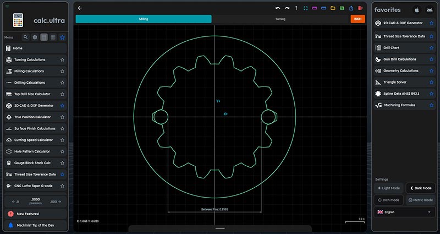The width and height of the screenshot is (440, 234).
Task: Click the search magnifier in the Menu bar
Action: pos(26,37)
